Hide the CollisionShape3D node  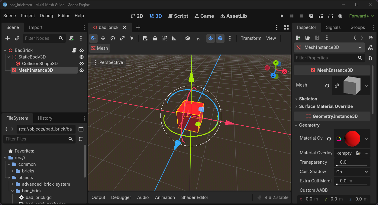tap(82, 64)
